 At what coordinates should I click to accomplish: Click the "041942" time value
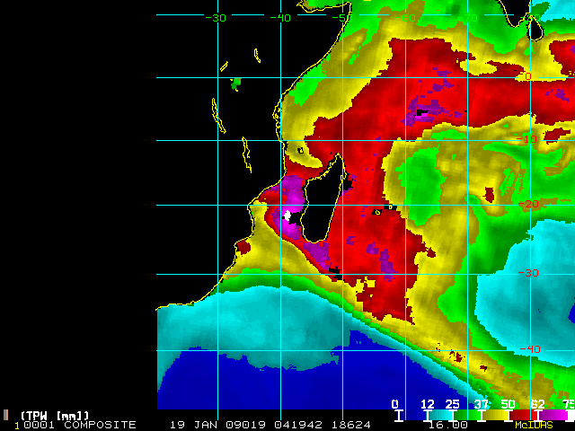(298, 425)
